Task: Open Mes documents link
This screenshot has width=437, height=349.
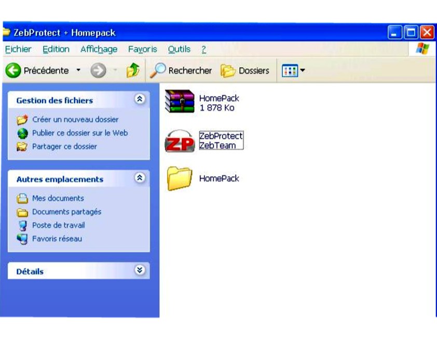Action: coord(58,198)
